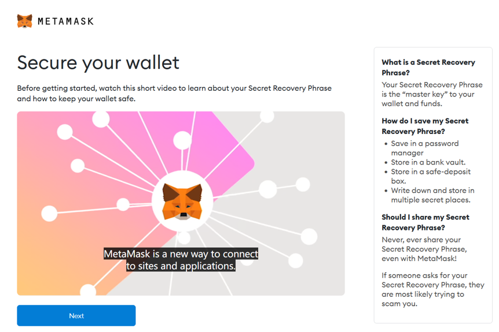
Task: Click the 'Never, ever share your' warning paragraph
Action: coord(424,249)
